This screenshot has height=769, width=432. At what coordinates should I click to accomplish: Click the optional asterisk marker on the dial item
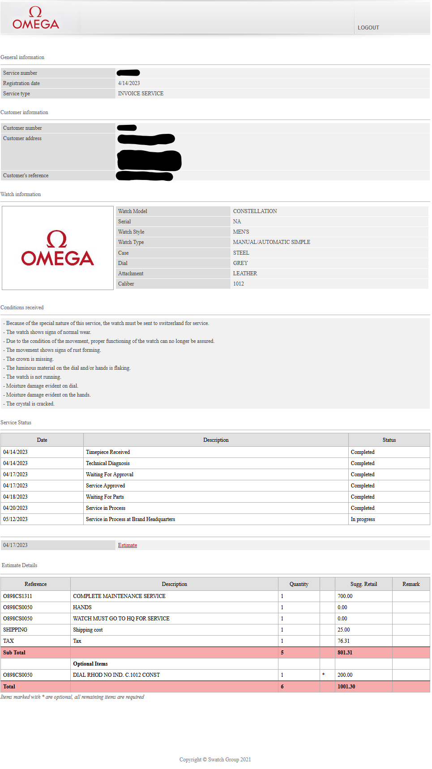(323, 675)
